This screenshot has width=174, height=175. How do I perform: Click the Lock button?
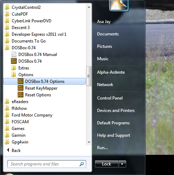[107, 164]
